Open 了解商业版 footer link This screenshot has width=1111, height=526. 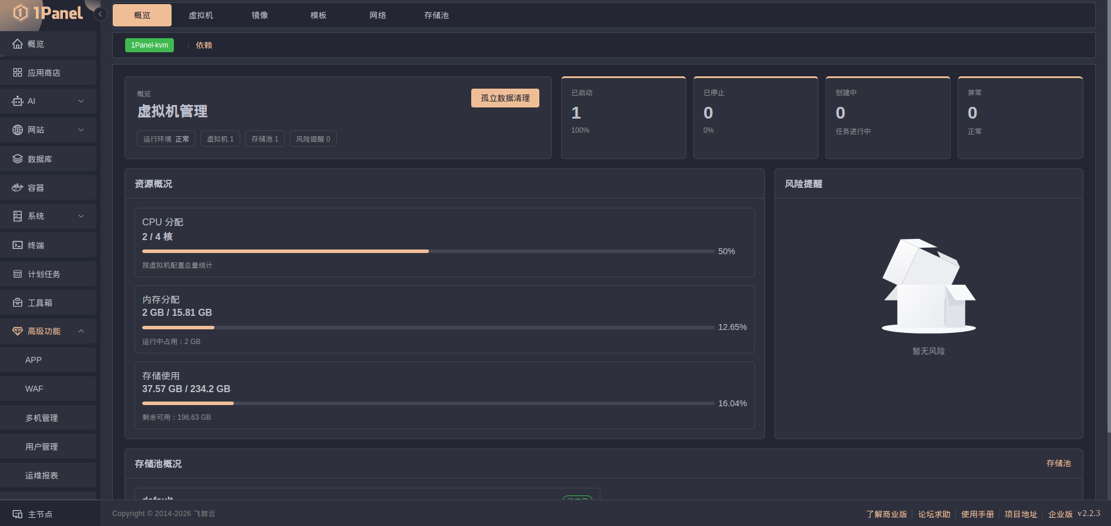887,514
